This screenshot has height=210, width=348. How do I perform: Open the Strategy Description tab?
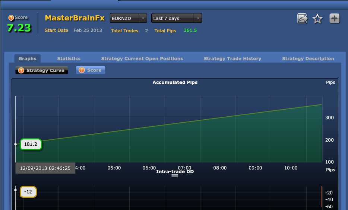(x=308, y=59)
